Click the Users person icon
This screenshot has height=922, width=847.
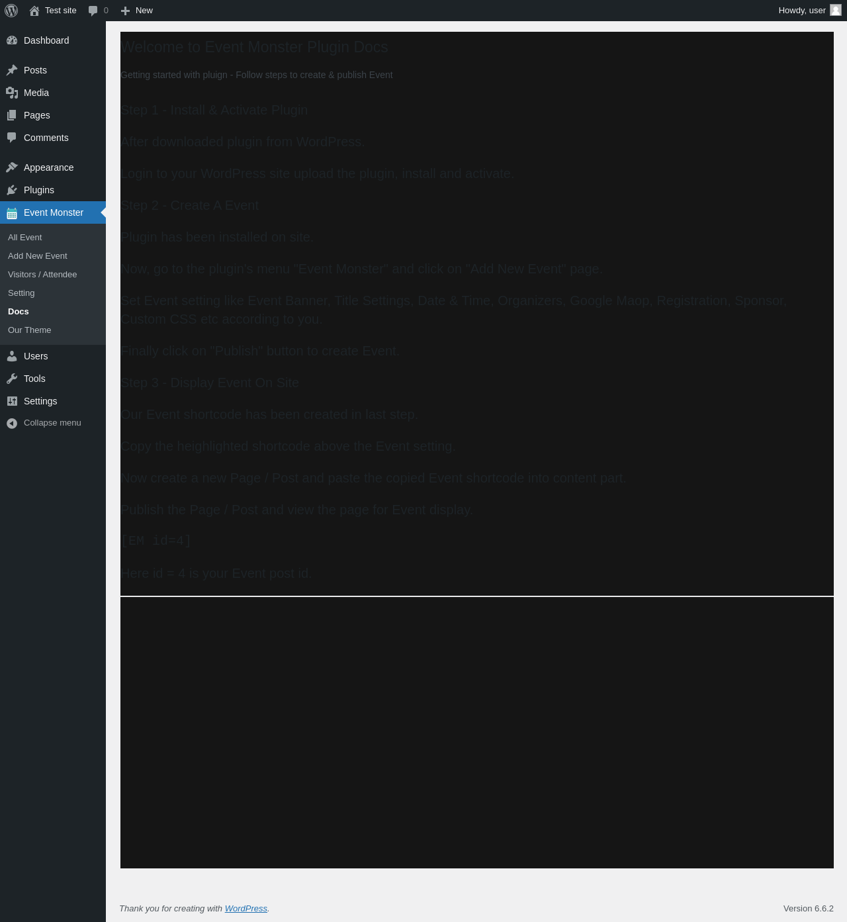click(x=12, y=356)
